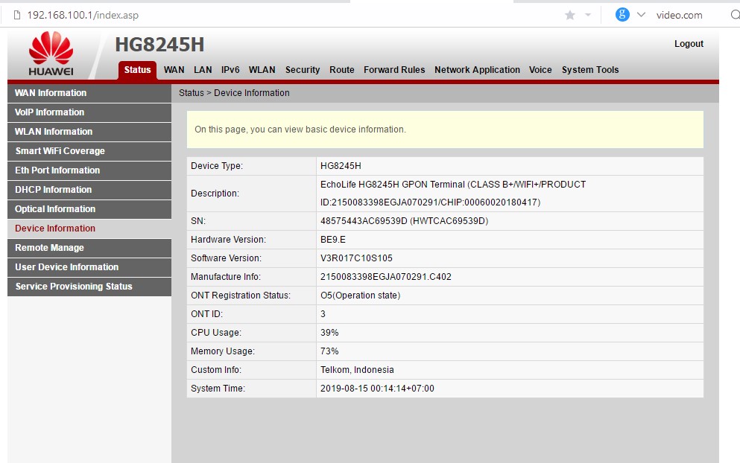Viewport: 740px width, 463px height.
Task: Click the search box containing video.com
Action: coord(679,15)
